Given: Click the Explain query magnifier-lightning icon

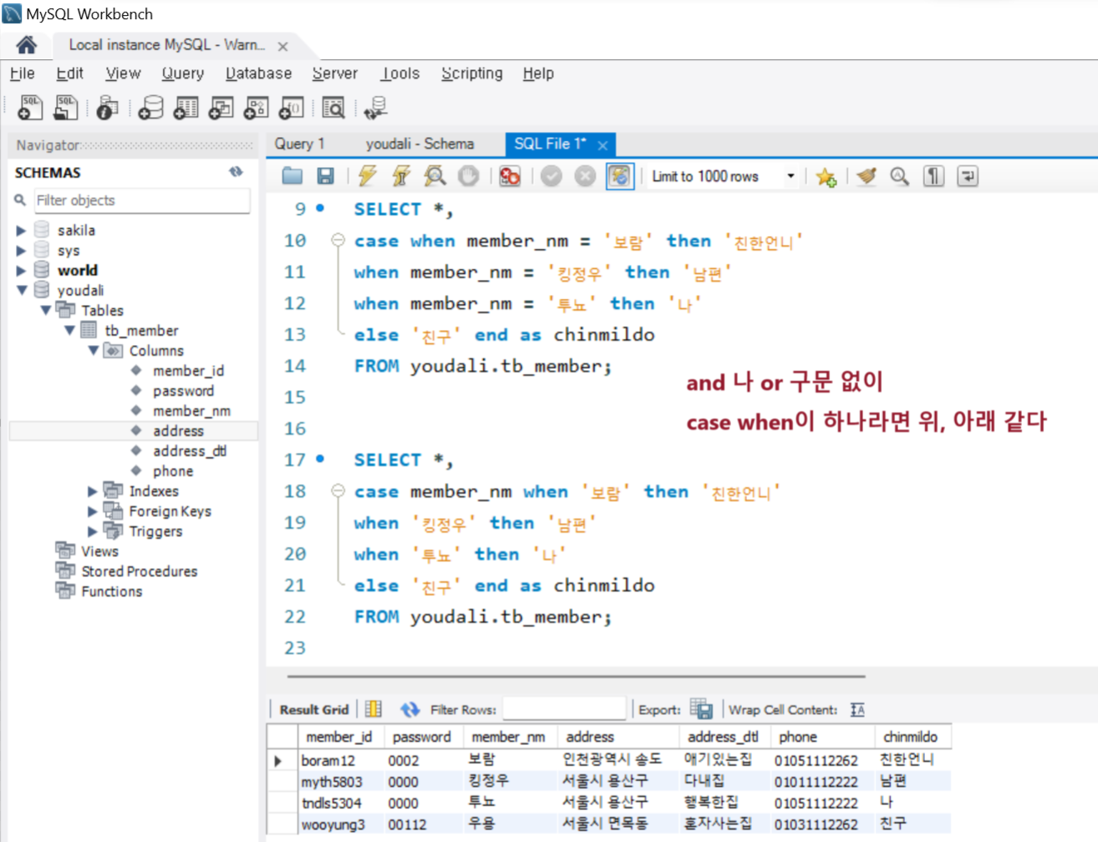Looking at the screenshot, I should tap(435, 175).
